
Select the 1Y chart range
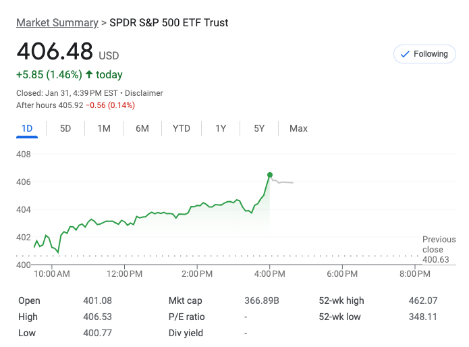tap(221, 128)
